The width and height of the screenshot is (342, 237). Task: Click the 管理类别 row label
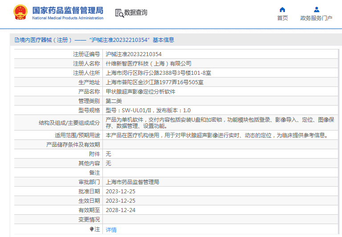tap(89, 101)
